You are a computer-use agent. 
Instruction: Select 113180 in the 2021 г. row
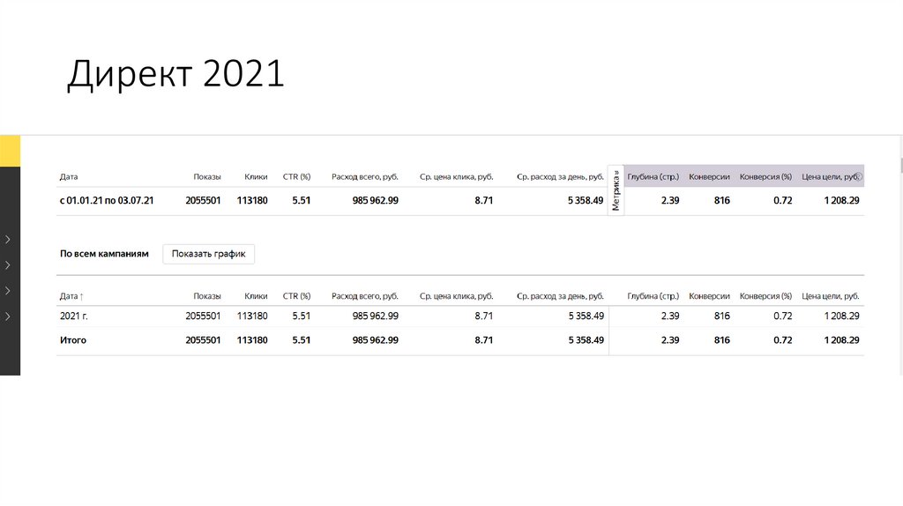point(252,316)
